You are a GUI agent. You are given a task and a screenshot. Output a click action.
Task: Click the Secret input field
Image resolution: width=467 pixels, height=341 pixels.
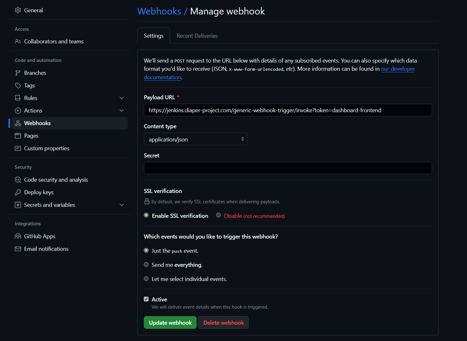(288, 168)
